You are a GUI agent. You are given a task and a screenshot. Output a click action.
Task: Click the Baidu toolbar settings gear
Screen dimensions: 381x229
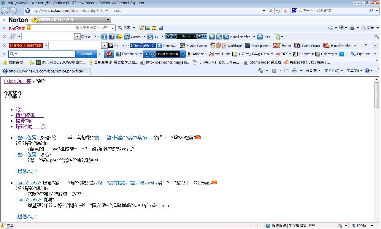click(352, 28)
